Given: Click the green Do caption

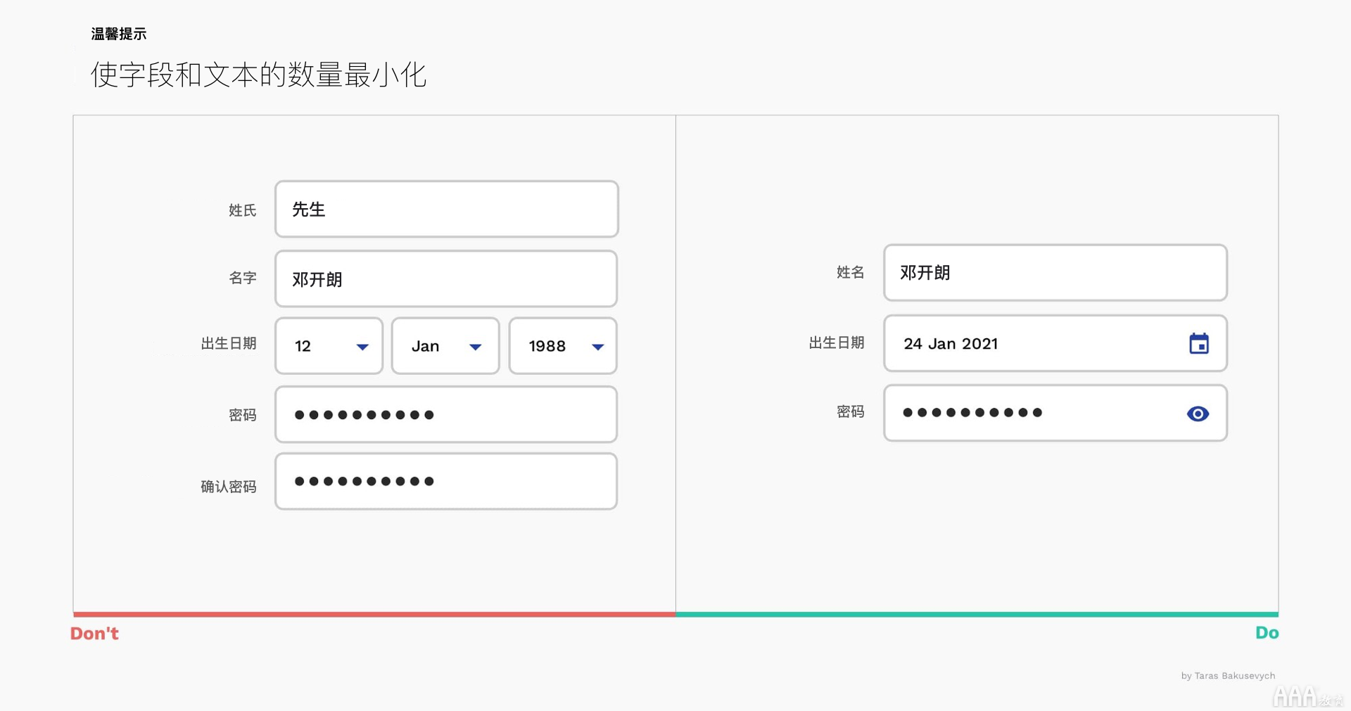Looking at the screenshot, I should (1267, 633).
